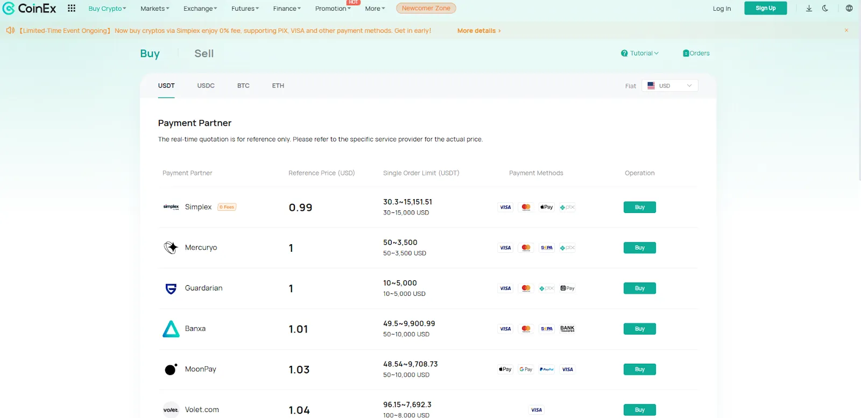Click the Mercuryo partner logo
The height and width of the screenshot is (418, 861).
[171, 247]
